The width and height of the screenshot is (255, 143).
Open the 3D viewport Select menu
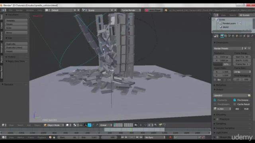coord(20,125)
